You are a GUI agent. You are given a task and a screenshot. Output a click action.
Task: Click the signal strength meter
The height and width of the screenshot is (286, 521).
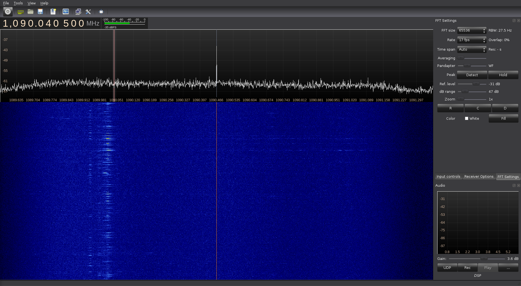[x=125, y=23]
